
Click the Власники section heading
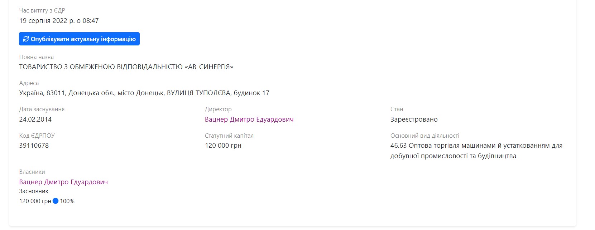tap(32, 172)
